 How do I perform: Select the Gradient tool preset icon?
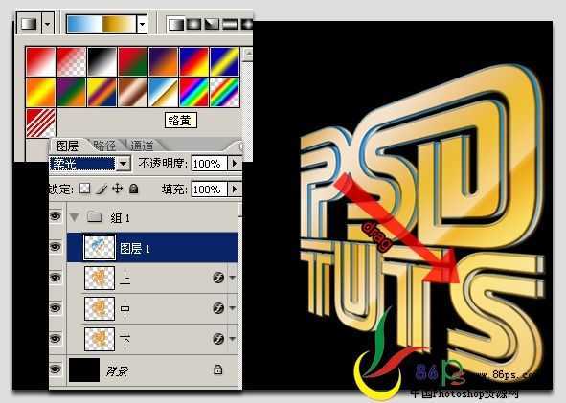[30, 24]
